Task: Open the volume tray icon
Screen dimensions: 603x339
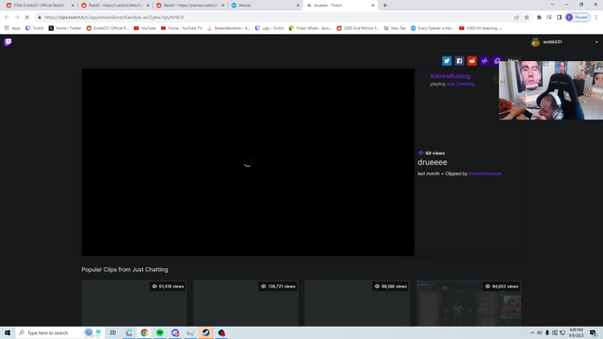Action: (x=540, y=332)
